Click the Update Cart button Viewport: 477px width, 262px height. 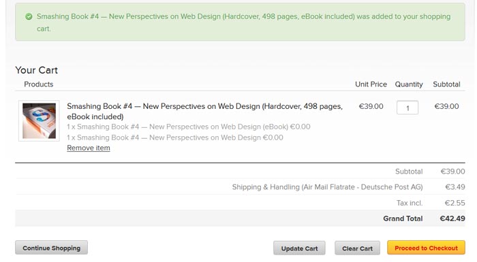click(299, 248)
